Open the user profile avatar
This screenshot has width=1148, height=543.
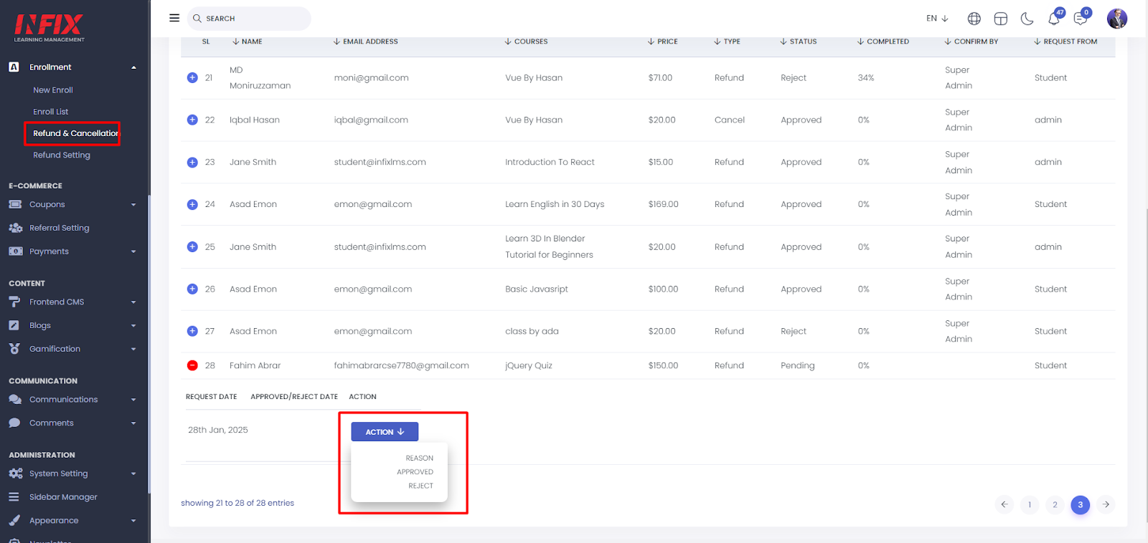point(1117,19)
